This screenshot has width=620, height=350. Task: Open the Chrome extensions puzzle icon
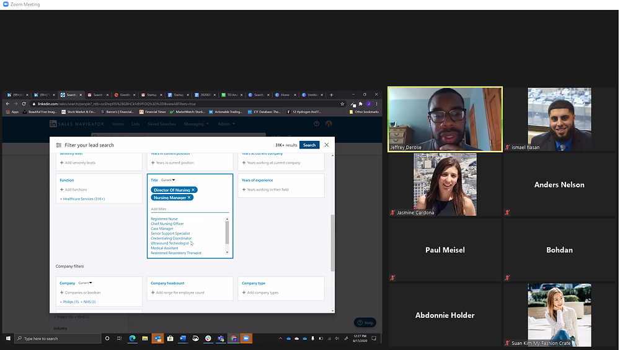(x=361, y=104)
